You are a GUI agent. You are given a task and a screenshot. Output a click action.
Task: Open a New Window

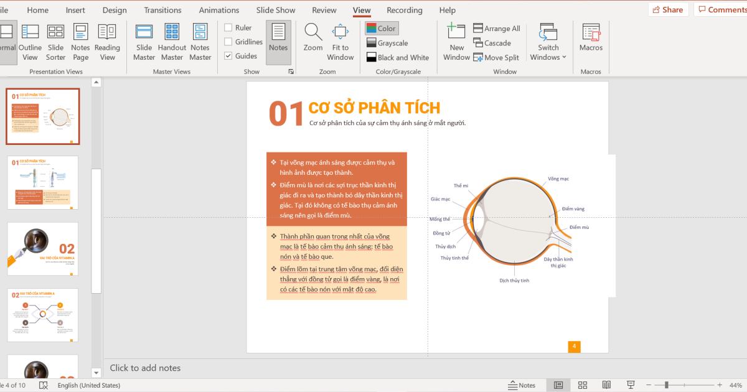pos(456,42)
